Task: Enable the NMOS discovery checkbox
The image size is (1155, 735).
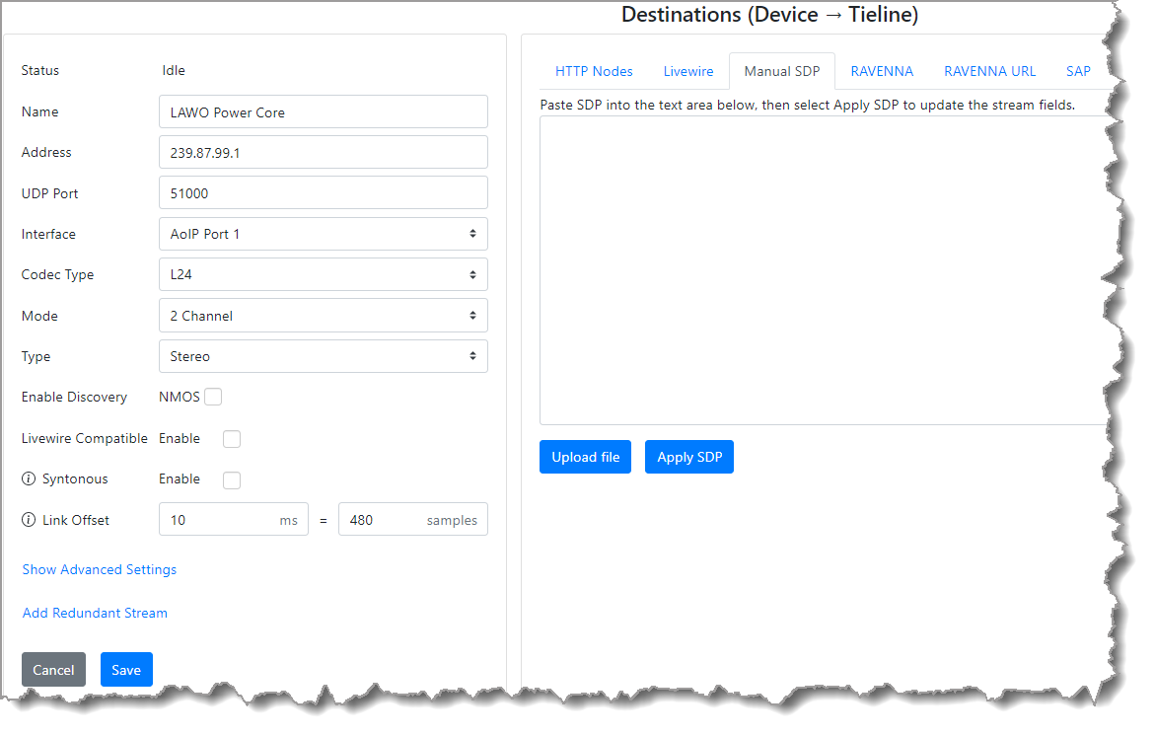Action: [x=213, y=397]
